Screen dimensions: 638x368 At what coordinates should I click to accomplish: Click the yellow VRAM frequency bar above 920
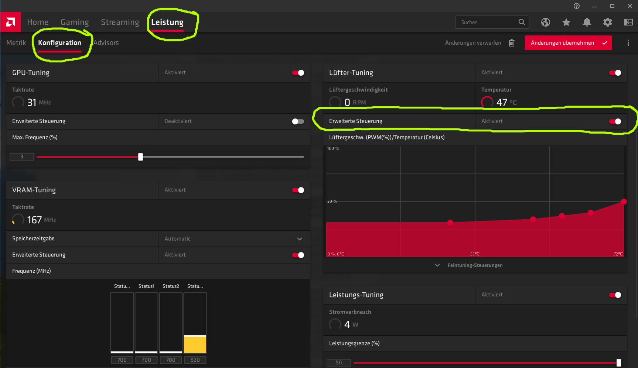coord(195,344)
